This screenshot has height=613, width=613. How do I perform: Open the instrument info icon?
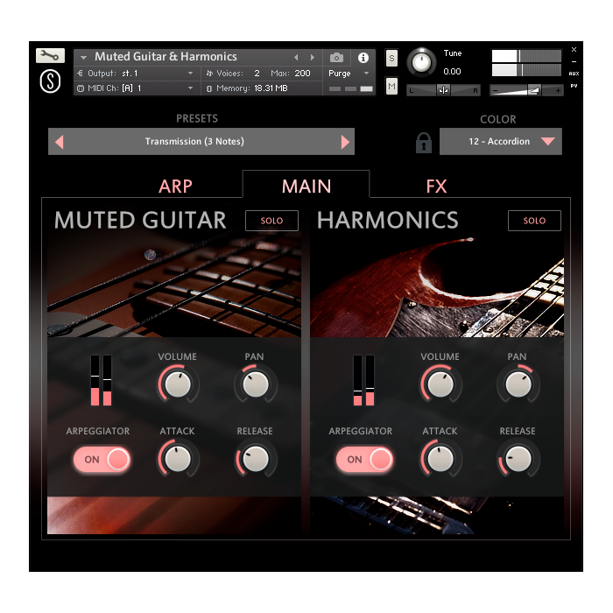(363, 57)
